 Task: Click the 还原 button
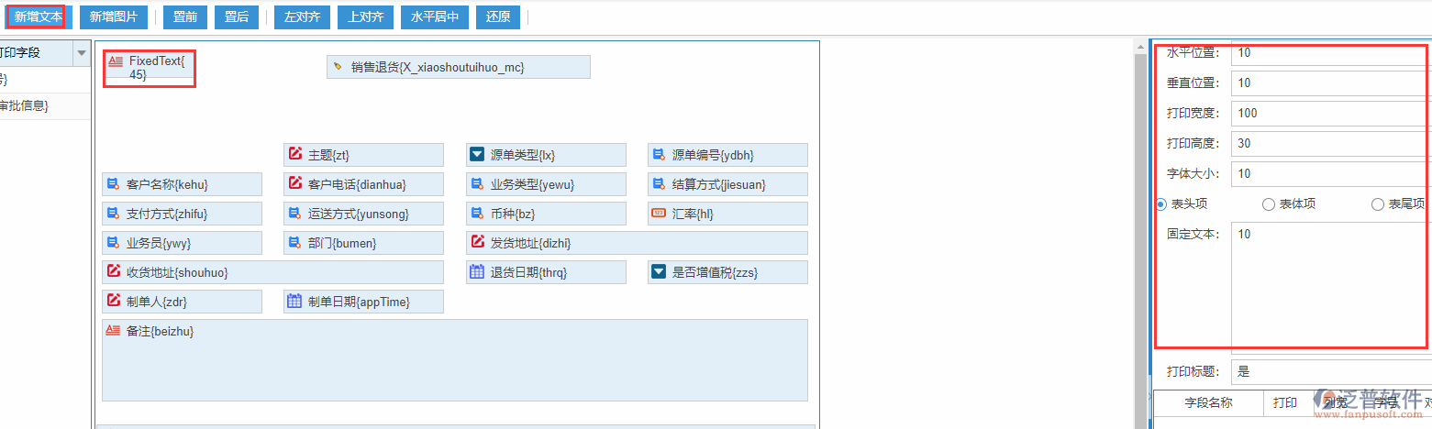pos(498,16)
